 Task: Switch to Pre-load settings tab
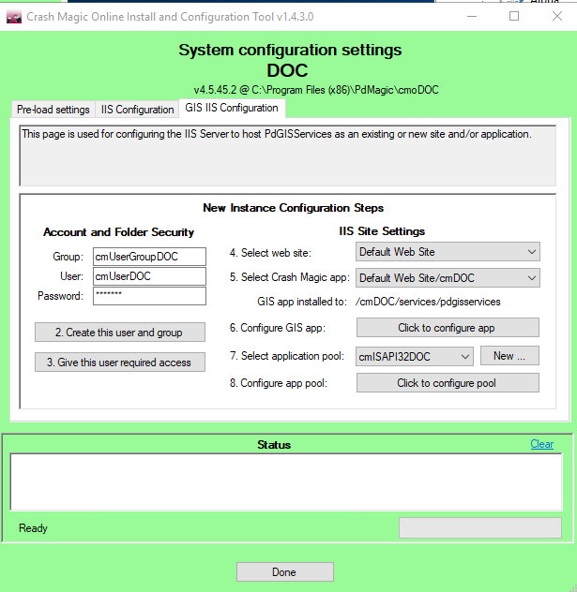click(x=53, y=110)
